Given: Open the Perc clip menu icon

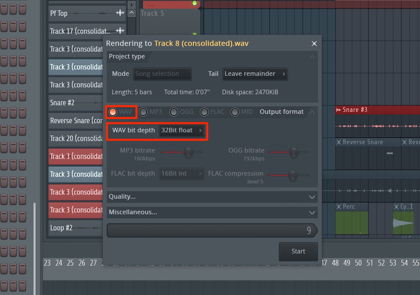Looking at the screenshot, I should (x=339, y=207).
